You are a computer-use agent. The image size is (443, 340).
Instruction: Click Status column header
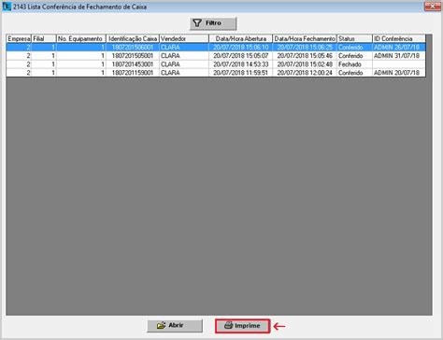pyautogui.click(x=355, y=38)
